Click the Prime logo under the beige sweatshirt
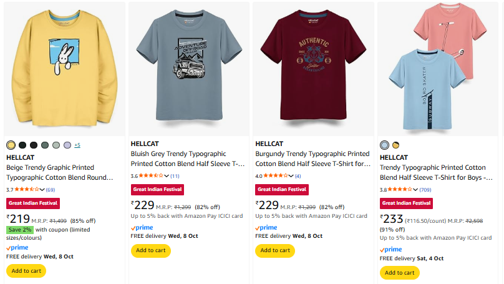The image size is (504, 284). point(17,248)
